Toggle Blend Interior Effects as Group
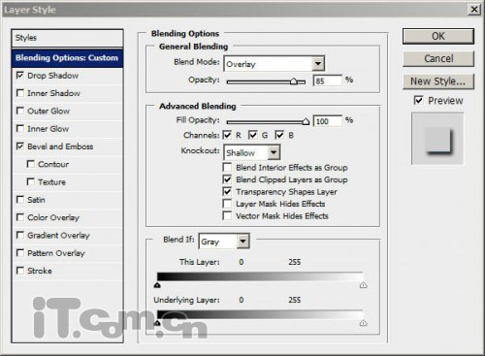This screenshot has width=485, height=356. (227, 167)
